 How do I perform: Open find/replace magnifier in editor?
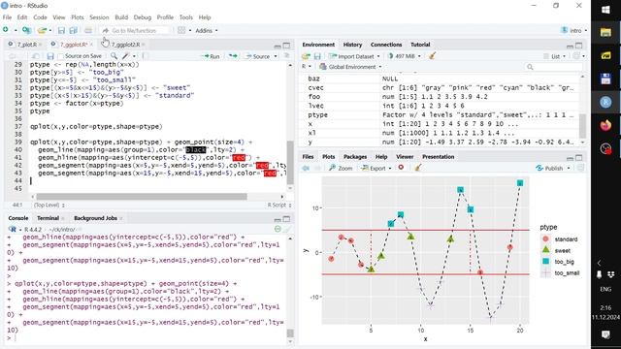point(114,56)
